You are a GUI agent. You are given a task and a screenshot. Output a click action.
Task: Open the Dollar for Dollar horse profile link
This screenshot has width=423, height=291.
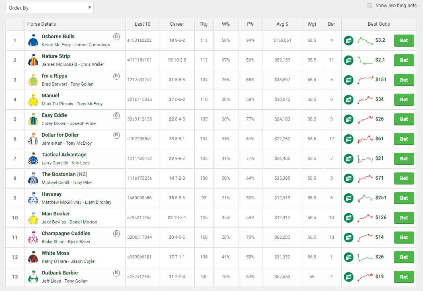pos(60,135)
